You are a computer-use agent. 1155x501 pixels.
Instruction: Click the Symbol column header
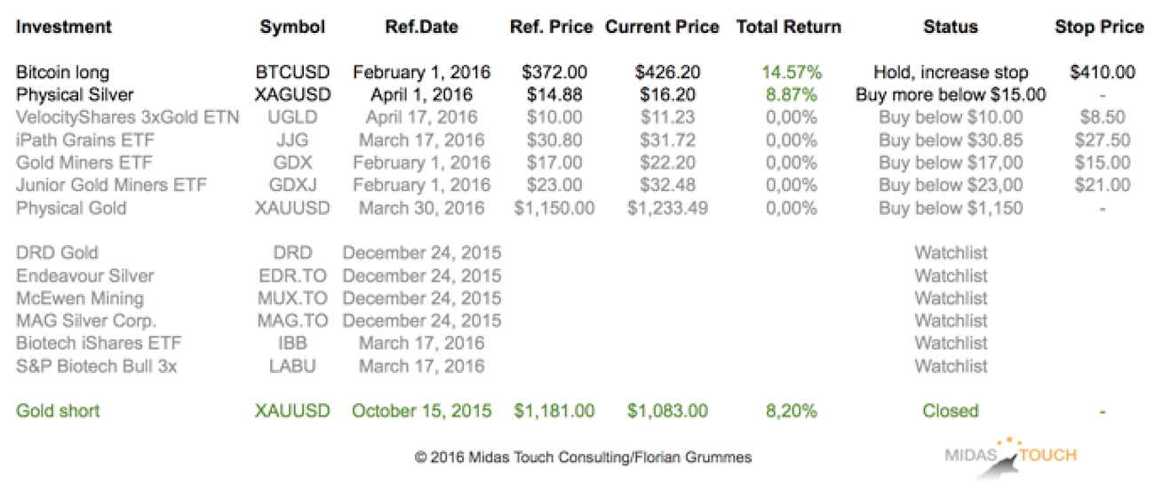292,28
